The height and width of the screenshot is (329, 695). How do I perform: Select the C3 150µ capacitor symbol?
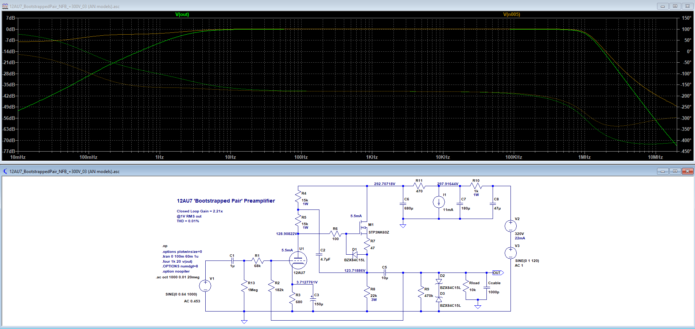pyautogui.click(x=313, y=299)
